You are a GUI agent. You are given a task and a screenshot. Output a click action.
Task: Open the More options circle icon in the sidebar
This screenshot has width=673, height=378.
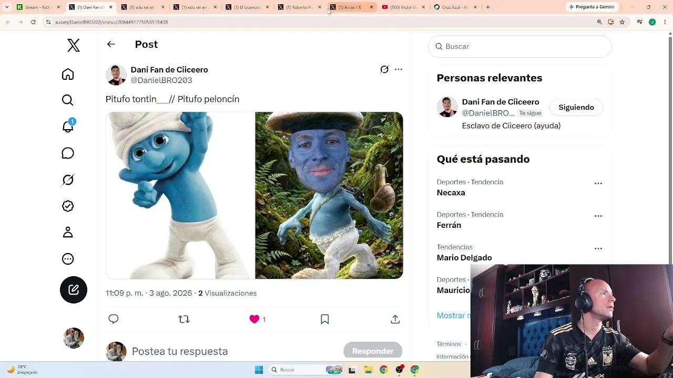click(68, 259)
